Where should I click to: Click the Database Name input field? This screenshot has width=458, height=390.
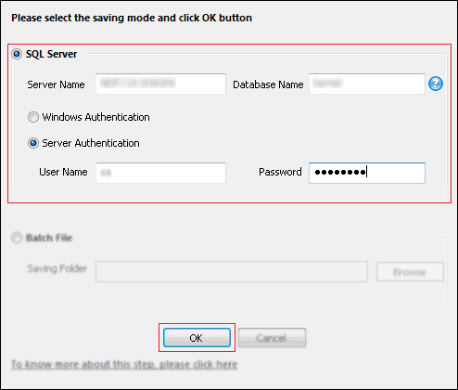(367, 84)
